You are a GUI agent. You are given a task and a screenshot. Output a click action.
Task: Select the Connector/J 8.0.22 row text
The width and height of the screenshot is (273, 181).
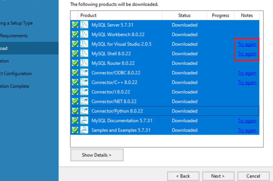pyautogui.click(x=111, y=92)
